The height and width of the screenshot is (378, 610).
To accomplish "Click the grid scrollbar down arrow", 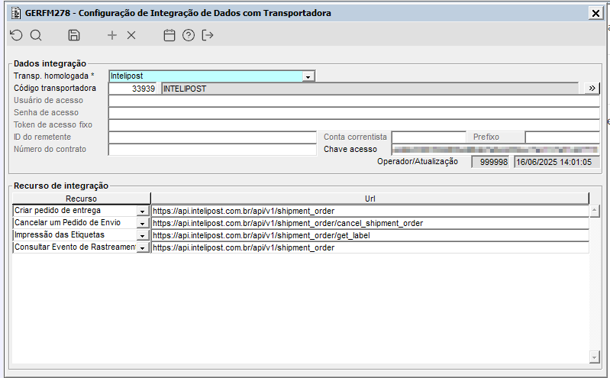I will 595,357.
